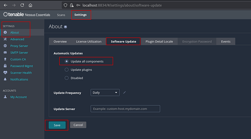Click the My Account user icon
251x139 pixels.
[5, 97]
